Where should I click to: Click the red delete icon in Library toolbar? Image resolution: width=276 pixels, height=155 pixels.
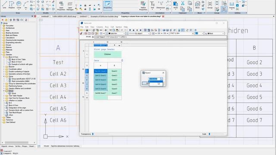tap(3, 20)
